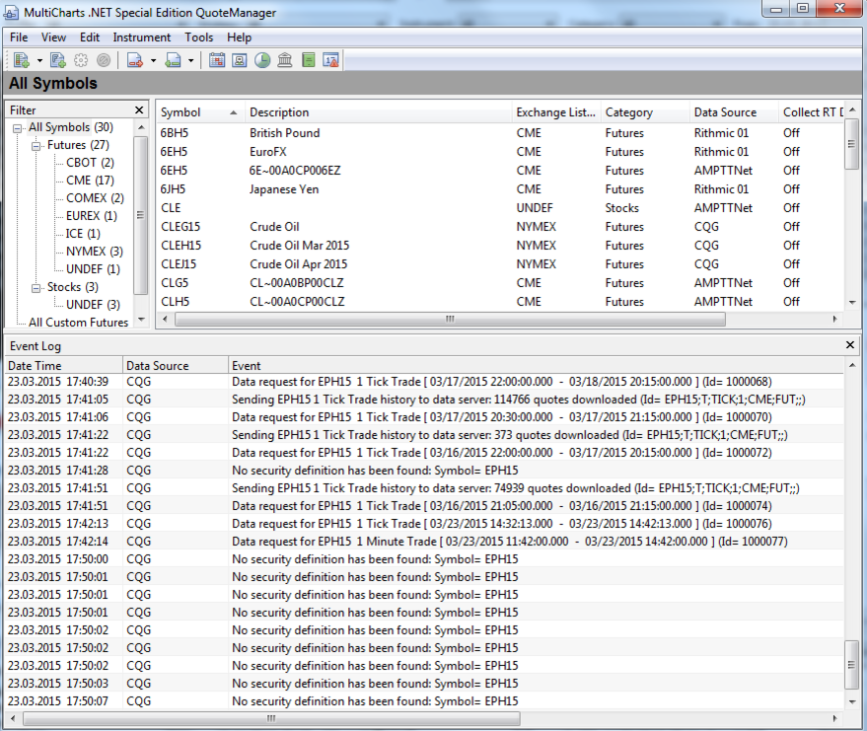Open the File menu
867x731 pixels.
[19, 37]
